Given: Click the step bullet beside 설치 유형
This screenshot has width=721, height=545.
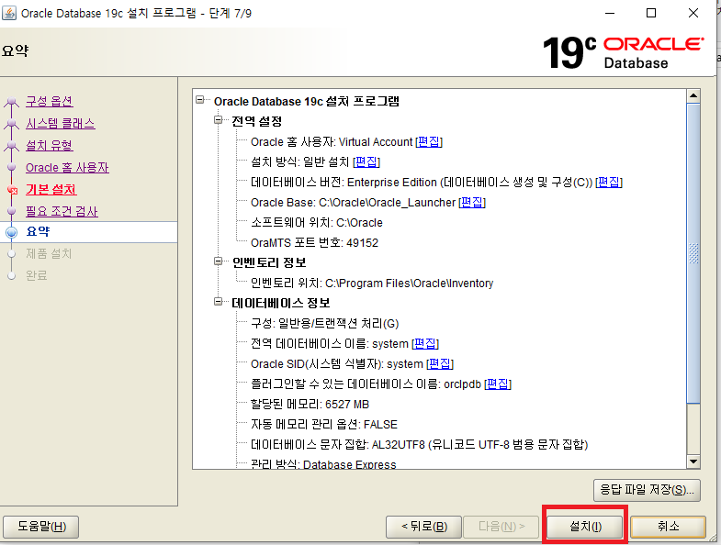Looking at the screenshot, I should [12, 145].
